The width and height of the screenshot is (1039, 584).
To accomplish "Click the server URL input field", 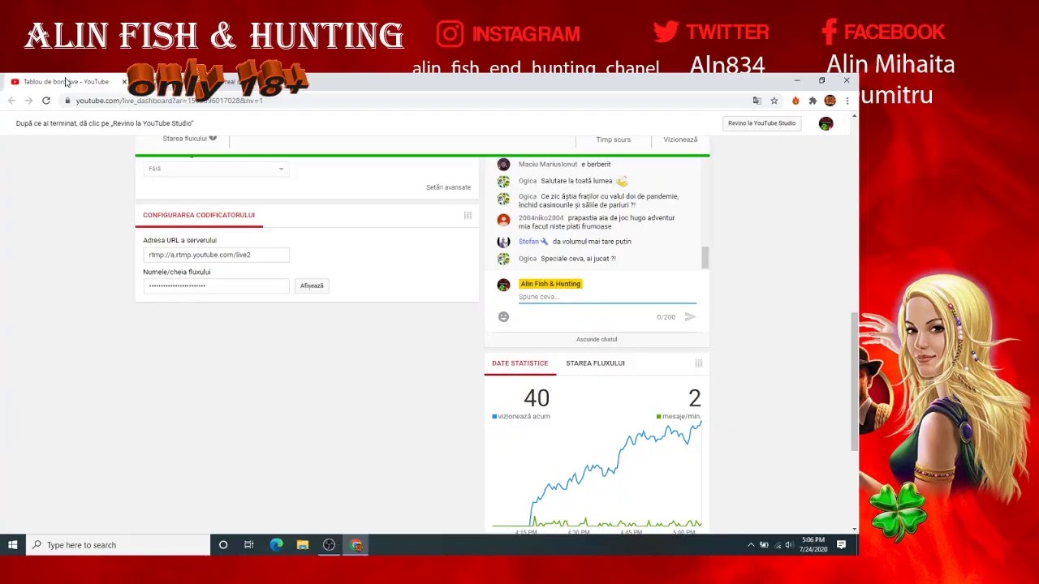I will 216,255.
